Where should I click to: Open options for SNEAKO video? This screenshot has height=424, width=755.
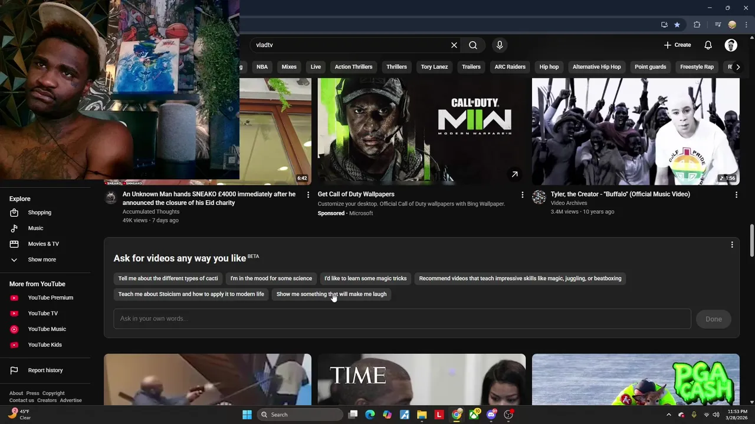pyautogui.click(x=307, y=194)
